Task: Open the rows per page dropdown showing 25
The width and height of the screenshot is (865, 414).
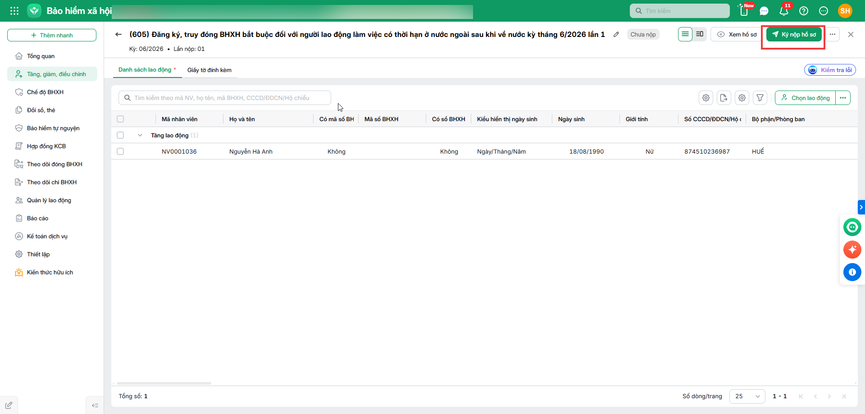Action: pyautogui.click(x=747, y=396)
